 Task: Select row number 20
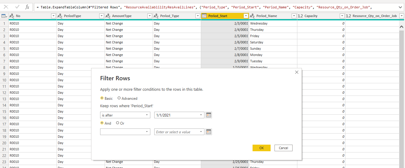pos(4,143)
